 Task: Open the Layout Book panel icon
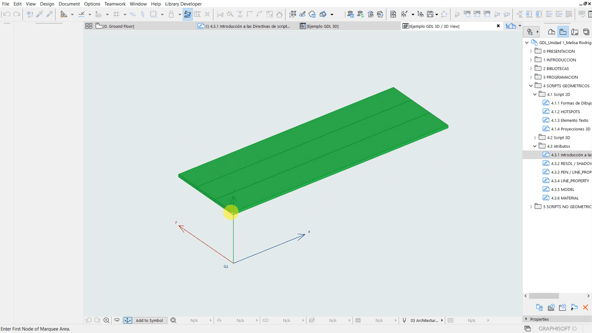(575, 32)
